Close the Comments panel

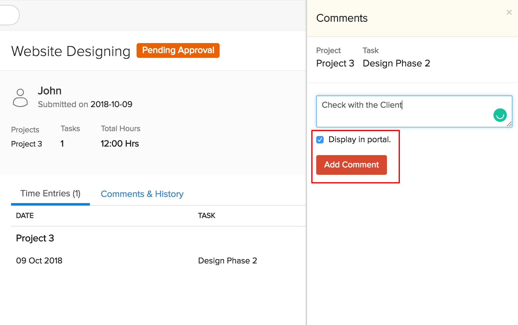pyautogui.click(x=509, y=12)
